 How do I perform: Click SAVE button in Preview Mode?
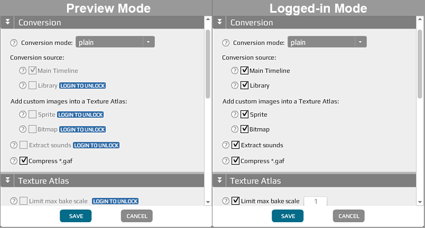tap(76, 216)
